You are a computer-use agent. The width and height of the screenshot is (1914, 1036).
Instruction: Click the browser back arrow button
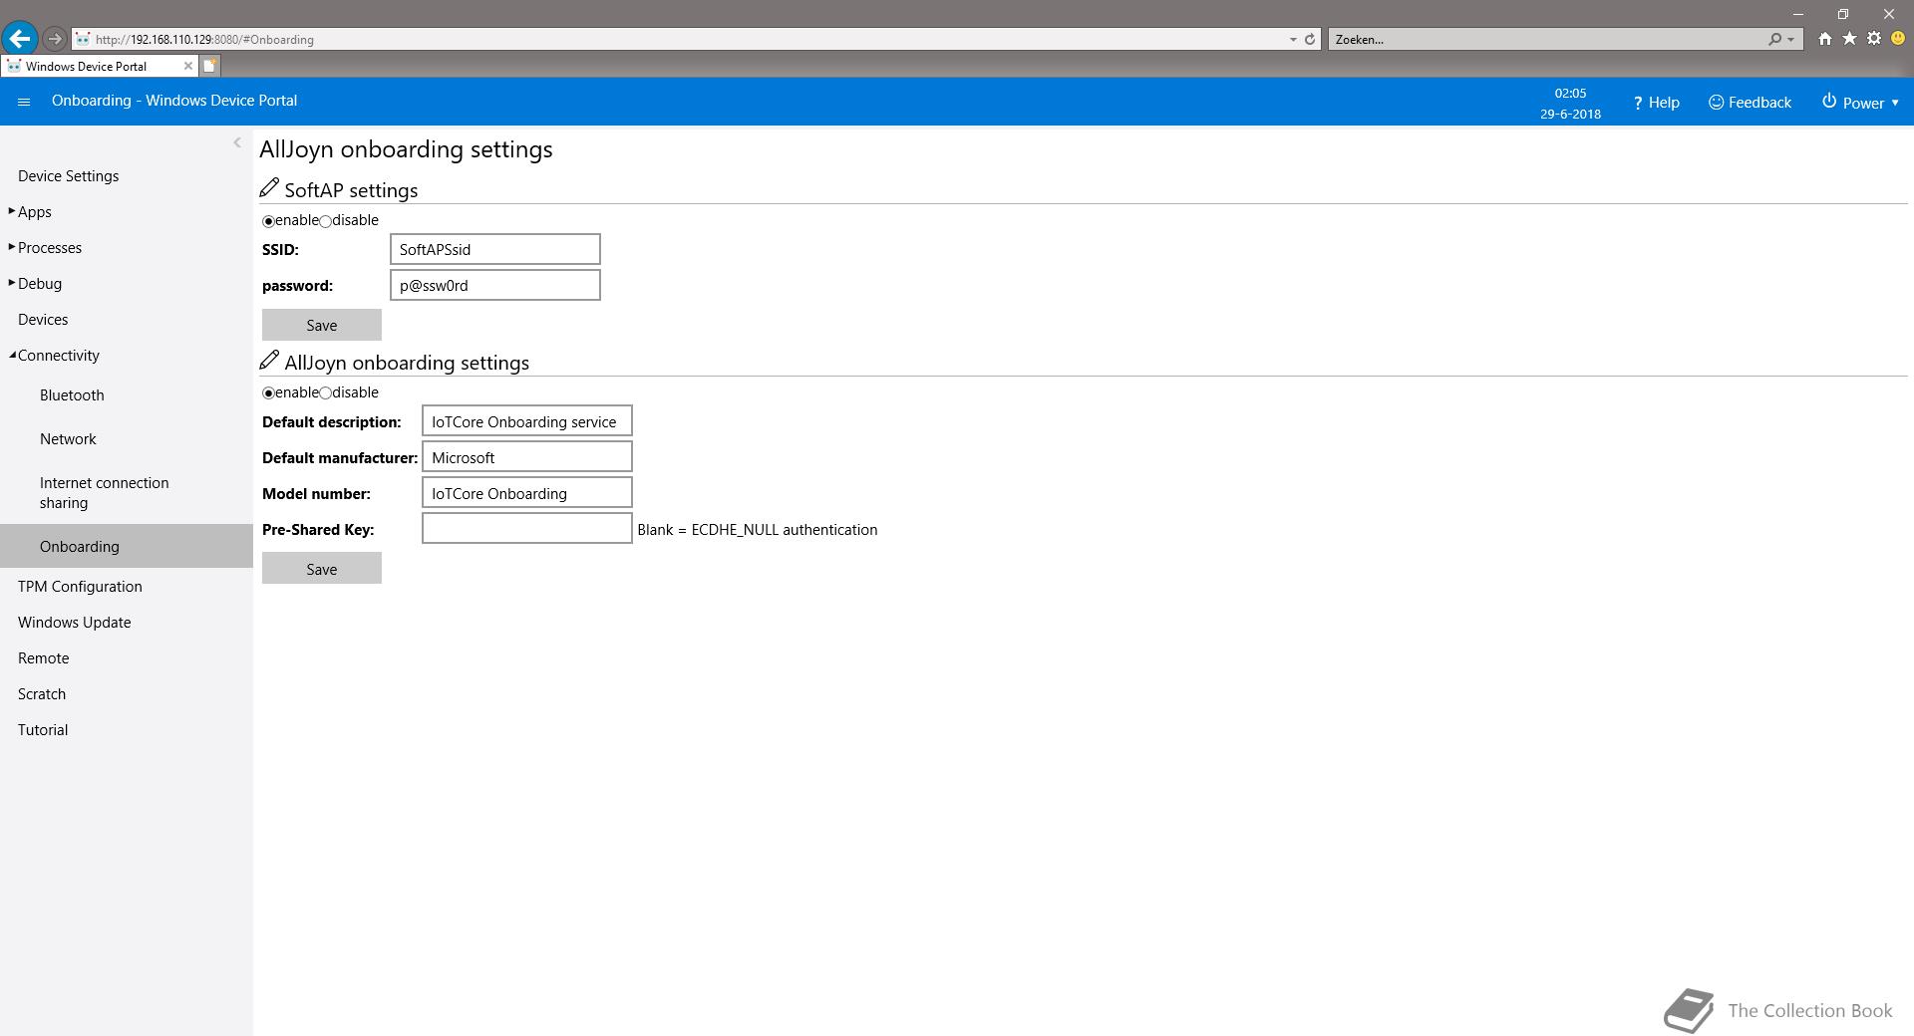[20, 39]
